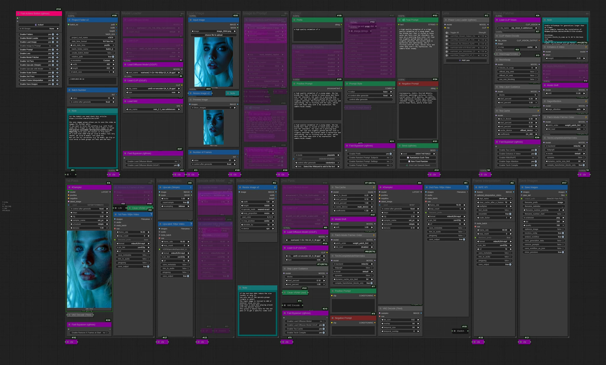Screen dimensions: 606x365
Task: Click arrow icon beside Enable Model Patcher row
Action: coord(57,57)
